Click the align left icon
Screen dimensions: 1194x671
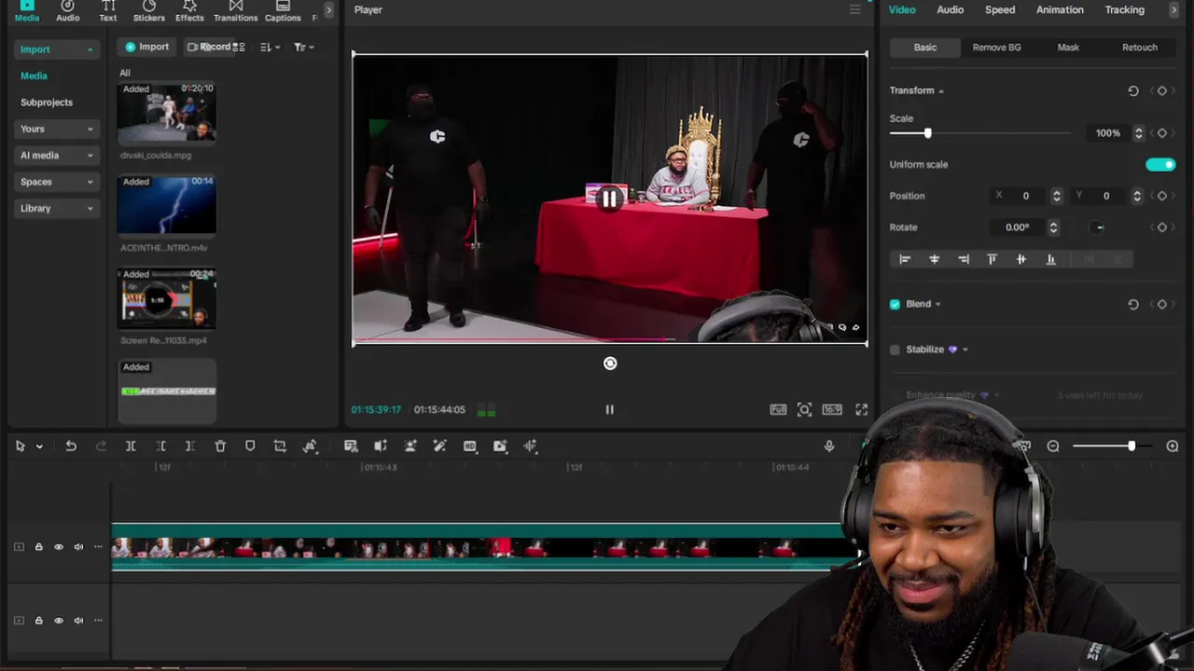904,259
